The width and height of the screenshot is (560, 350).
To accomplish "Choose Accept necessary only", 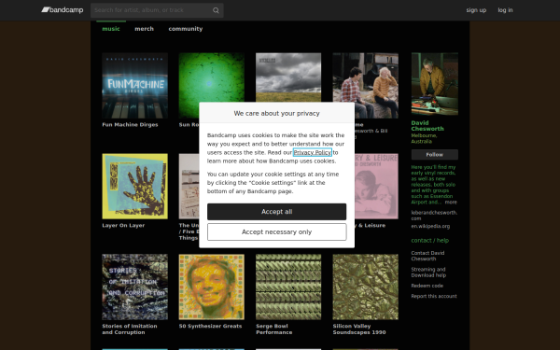I will click(277, 232).
